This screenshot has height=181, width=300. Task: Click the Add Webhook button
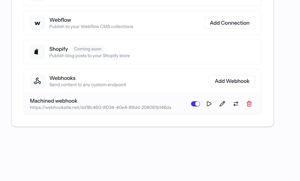[232, 81]
